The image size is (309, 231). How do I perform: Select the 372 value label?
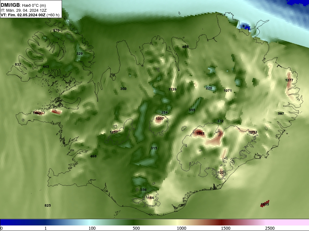click(220, 121)
